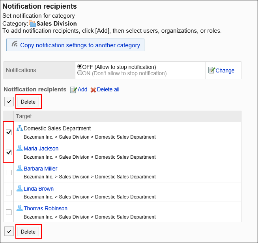258x243 pixels.
Task: Click the organization path under Thomas Robinson
Action: 90,217
